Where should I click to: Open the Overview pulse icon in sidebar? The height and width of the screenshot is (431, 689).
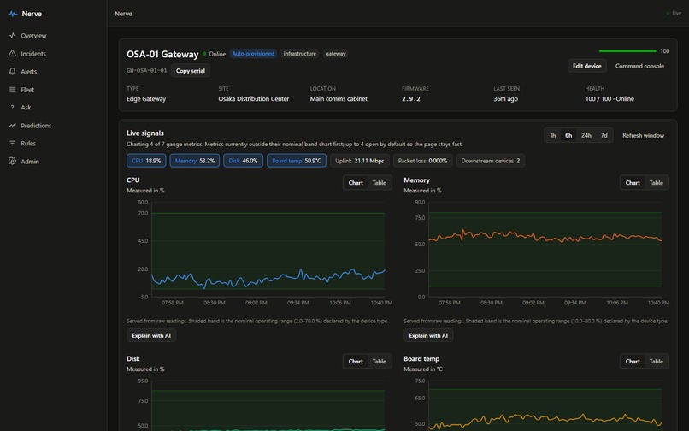click(x=12, y=36)
